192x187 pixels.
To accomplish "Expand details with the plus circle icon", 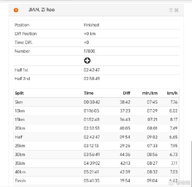I will coord(87,60).
